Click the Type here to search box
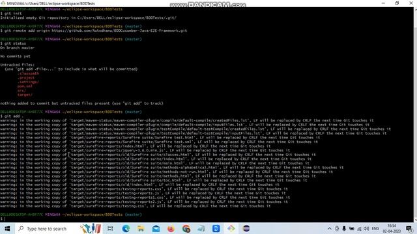417x234 pixels. [58, 228]
